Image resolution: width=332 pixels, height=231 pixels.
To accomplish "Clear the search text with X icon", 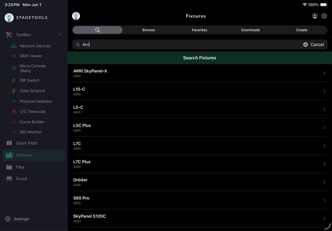I will 305,44.
